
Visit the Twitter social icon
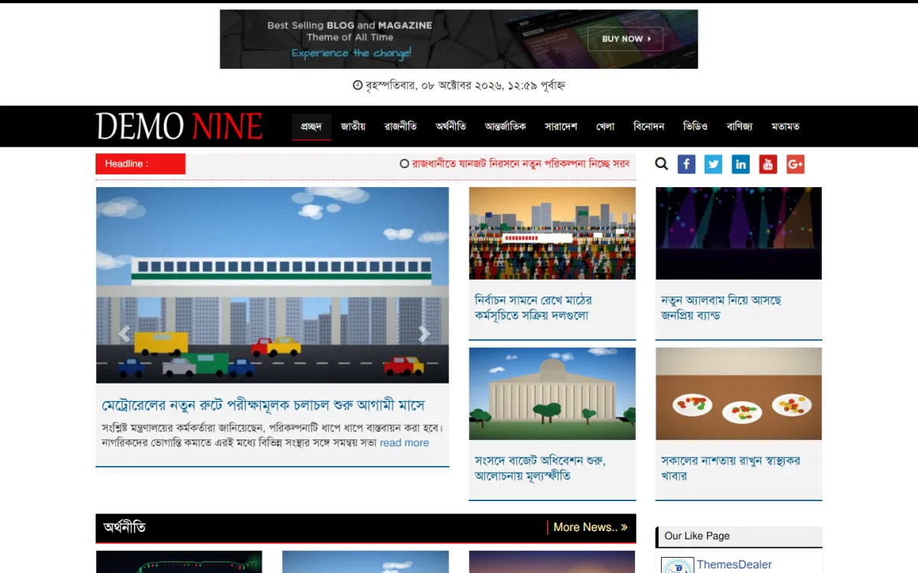713,164
